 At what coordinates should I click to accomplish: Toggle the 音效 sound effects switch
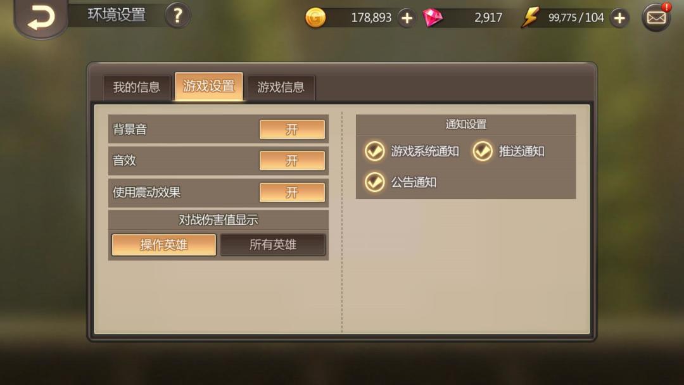tap(292, 160)
